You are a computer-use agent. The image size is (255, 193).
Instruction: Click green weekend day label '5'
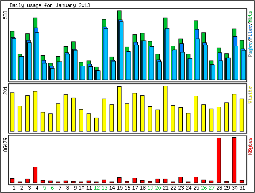[44, 188]
